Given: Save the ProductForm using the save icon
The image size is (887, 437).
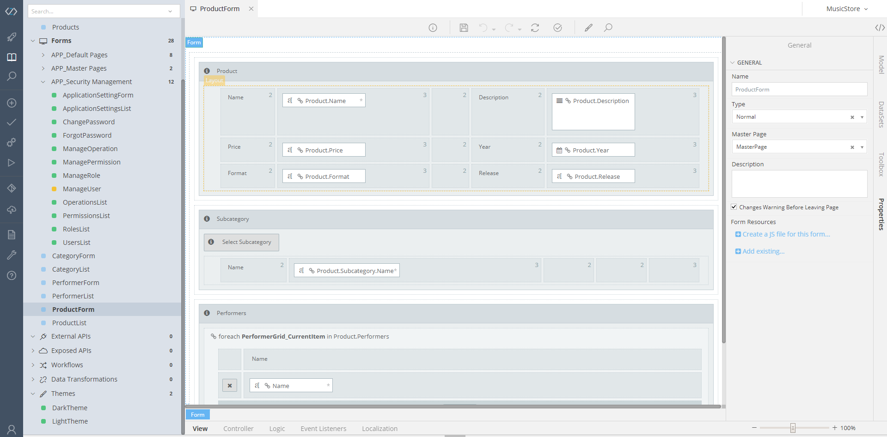Looking at the screenshot, I should 464,27.
